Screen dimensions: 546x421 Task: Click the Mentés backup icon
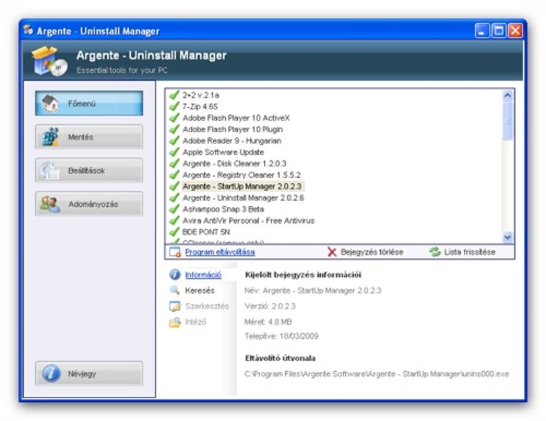click(x=50, y=137)
